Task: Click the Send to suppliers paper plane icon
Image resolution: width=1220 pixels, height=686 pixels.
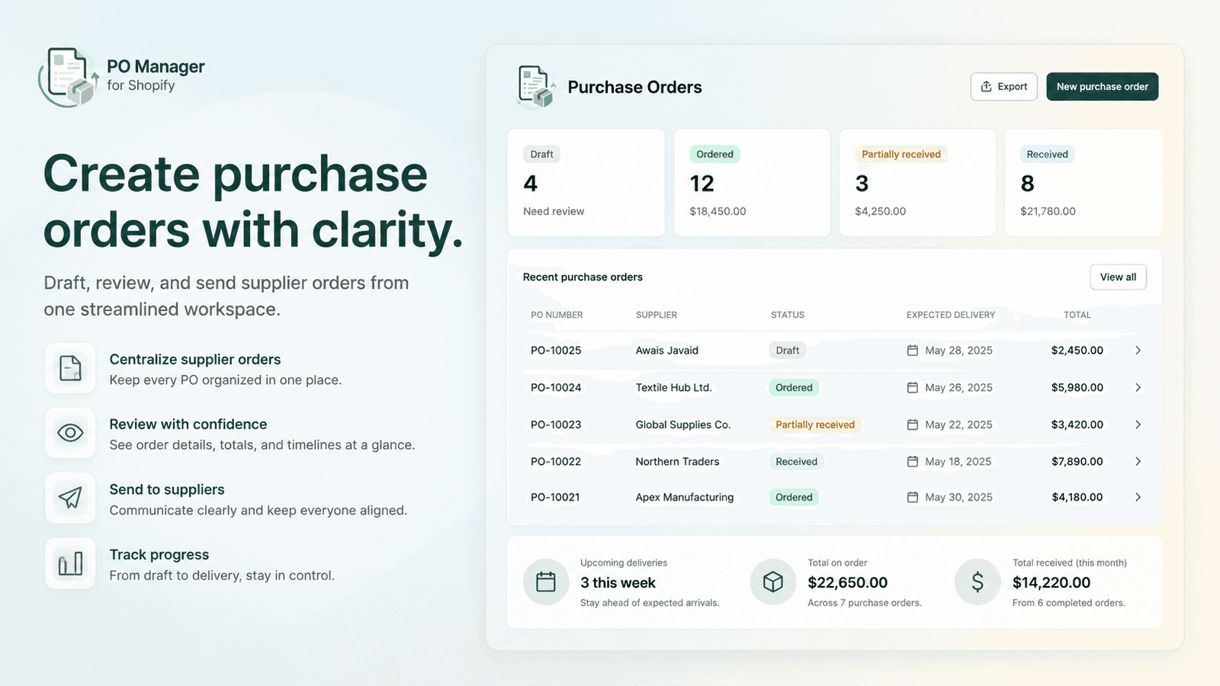Action: coord(70,498)
